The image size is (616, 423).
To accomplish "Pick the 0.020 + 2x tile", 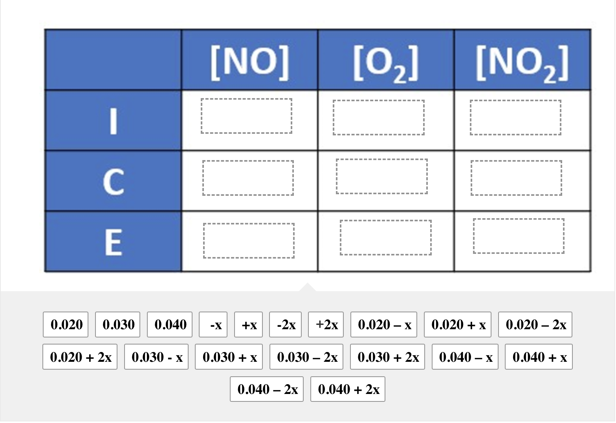I will coord(80,357).
